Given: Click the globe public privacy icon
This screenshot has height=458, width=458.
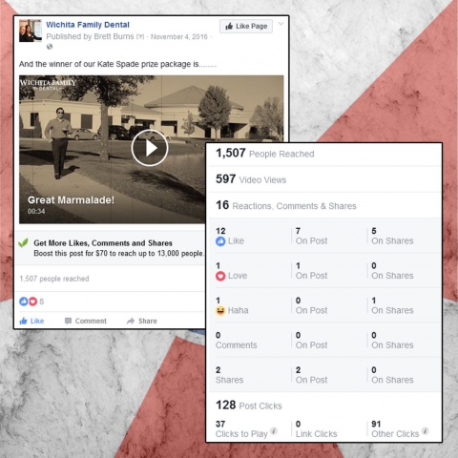Looking at the screenshot, I should click(x=50, y=47).
